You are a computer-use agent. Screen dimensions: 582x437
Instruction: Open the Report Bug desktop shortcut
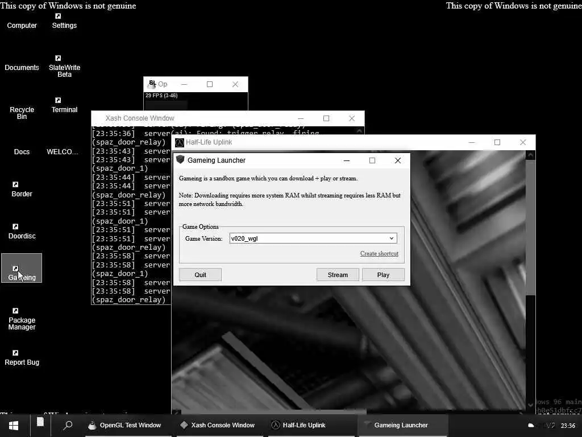coord(22,358)
